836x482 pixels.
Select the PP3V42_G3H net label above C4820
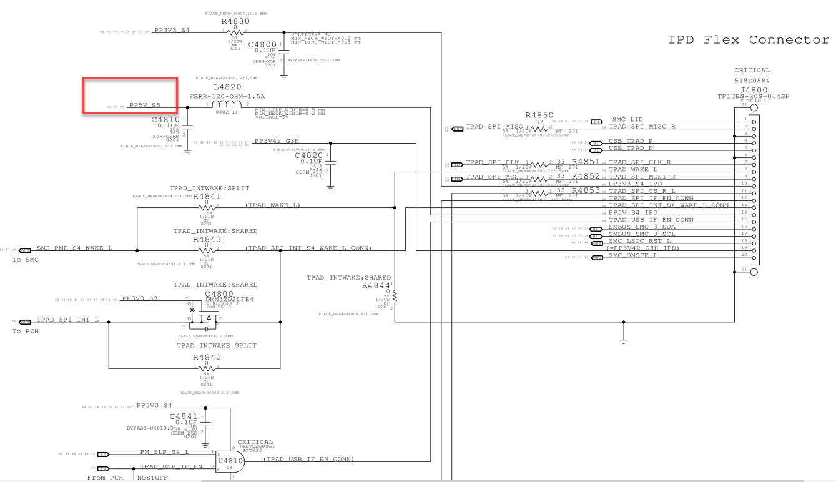[x=277, y=141]
